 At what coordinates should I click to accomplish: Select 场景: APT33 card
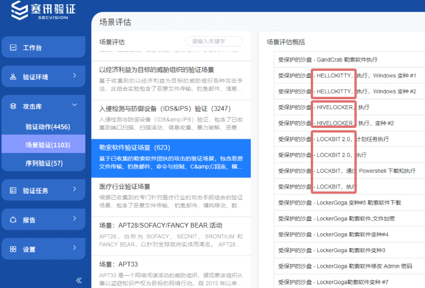(x=171, y=272)
